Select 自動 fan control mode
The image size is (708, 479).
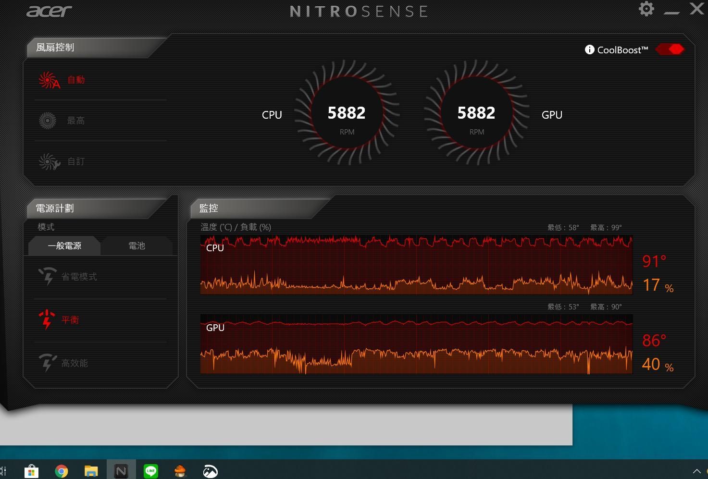[76, 80]
